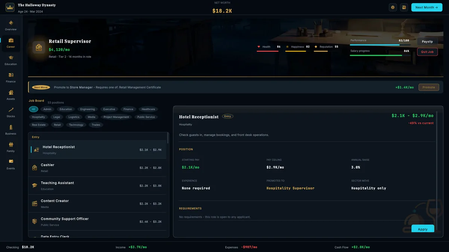Filter jobs by Education chip
Screen dimensions: 449x252
click(x=65, y=109)
